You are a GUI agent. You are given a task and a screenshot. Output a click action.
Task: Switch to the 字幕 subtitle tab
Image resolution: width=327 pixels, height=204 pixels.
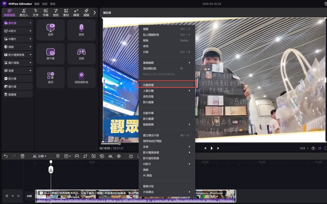pyautogui.click(x=46, y=13)
